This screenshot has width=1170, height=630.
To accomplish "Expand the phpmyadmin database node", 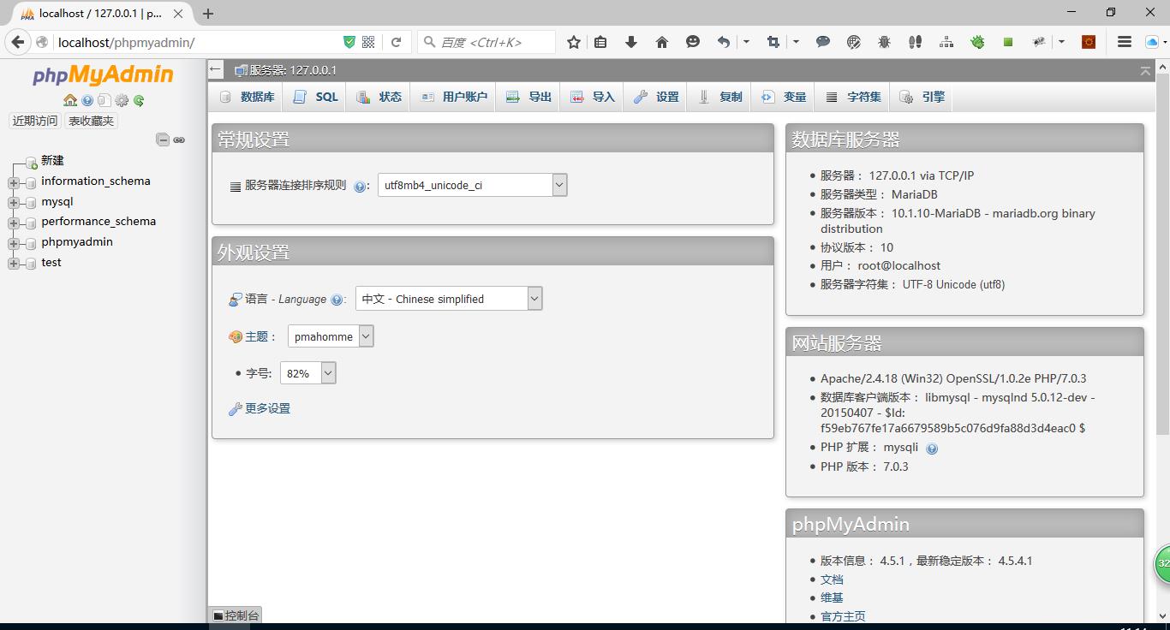I will click(14, 244).
